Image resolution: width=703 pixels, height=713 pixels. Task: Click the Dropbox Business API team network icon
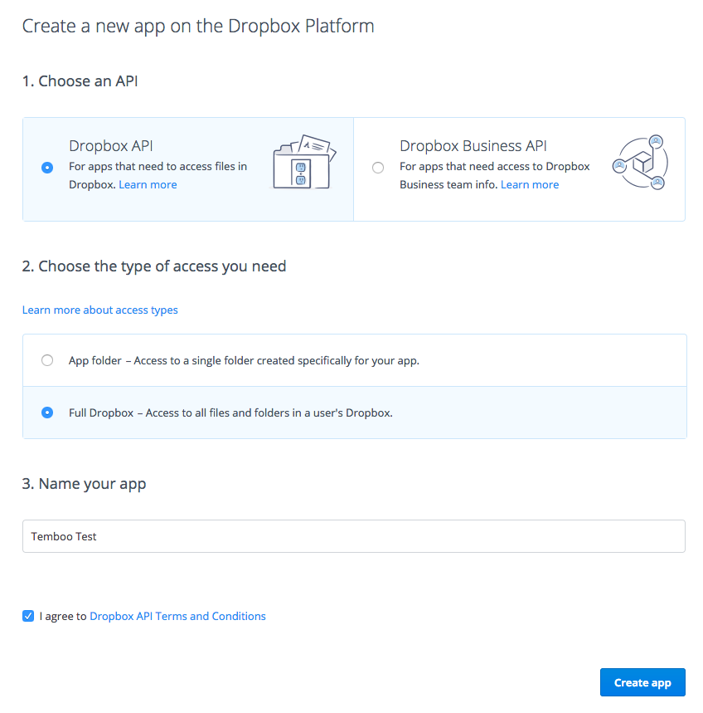[x=639, y=163]
